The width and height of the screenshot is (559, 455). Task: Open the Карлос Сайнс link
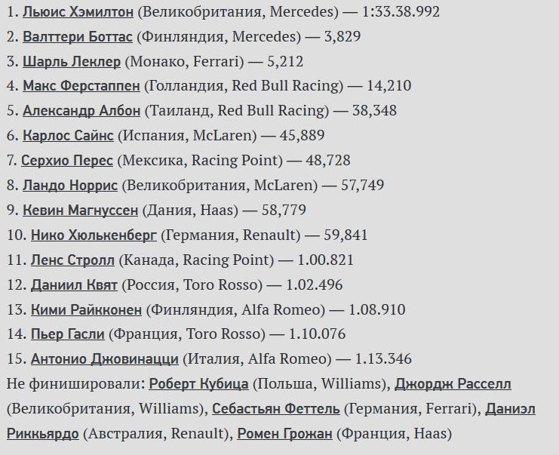[68, 136]
